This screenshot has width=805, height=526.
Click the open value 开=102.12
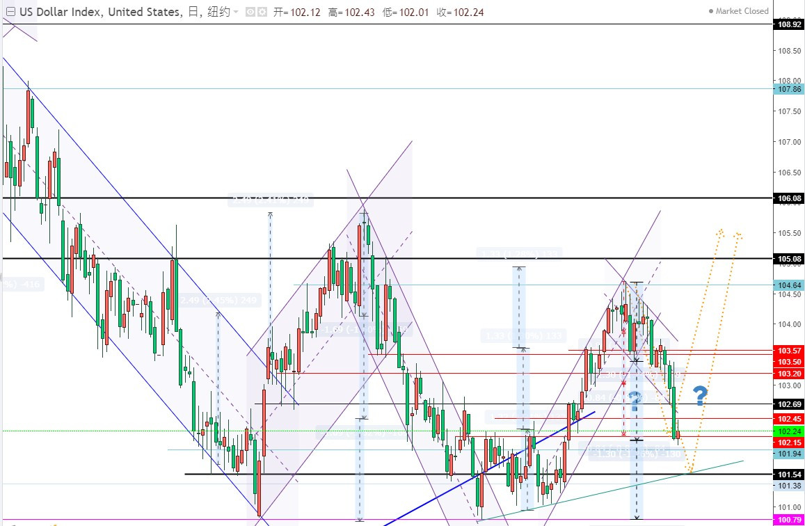(x=296, y=12)
